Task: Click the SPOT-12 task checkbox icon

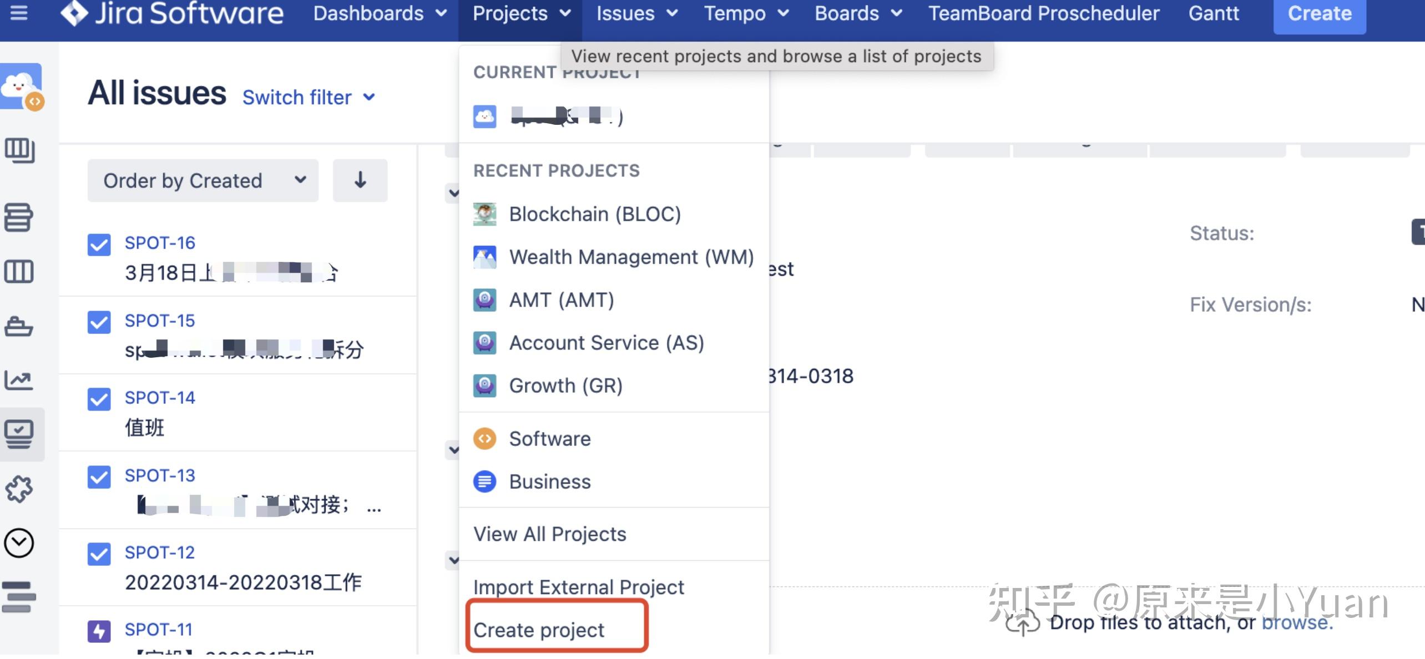Action: click(x=99, y=553)
